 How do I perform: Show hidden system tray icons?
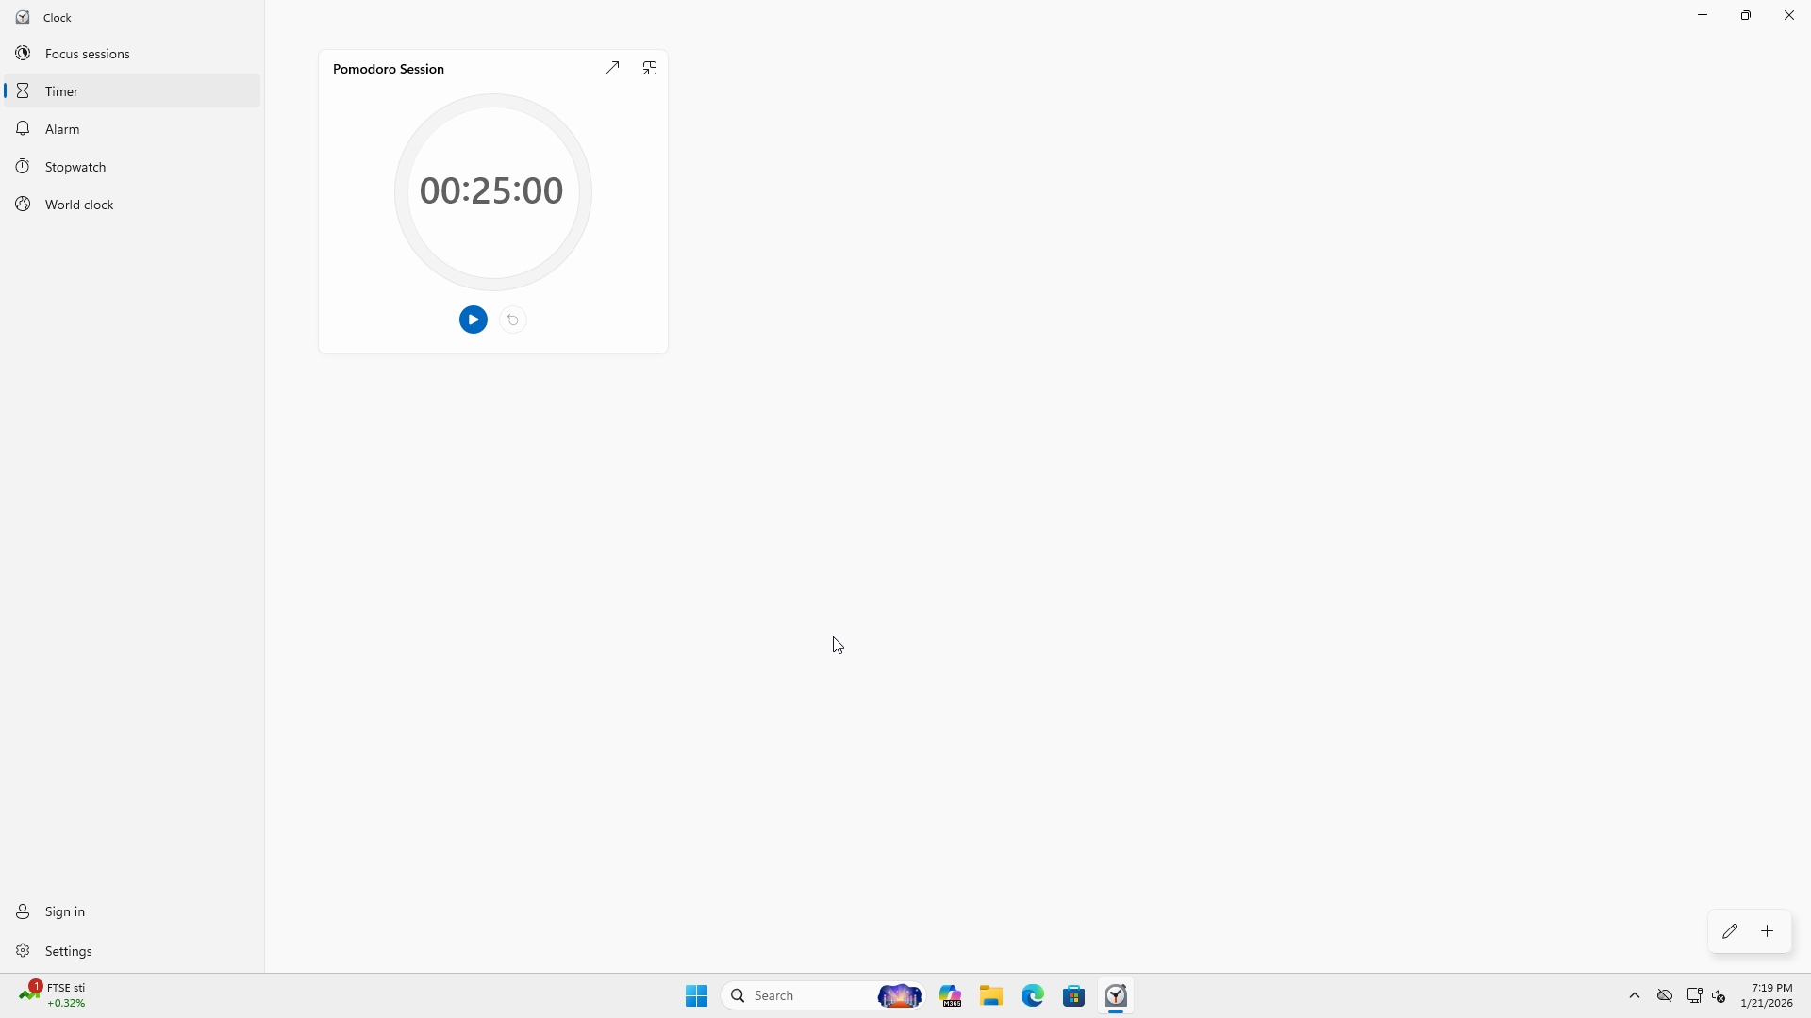tap(1635, 995)
